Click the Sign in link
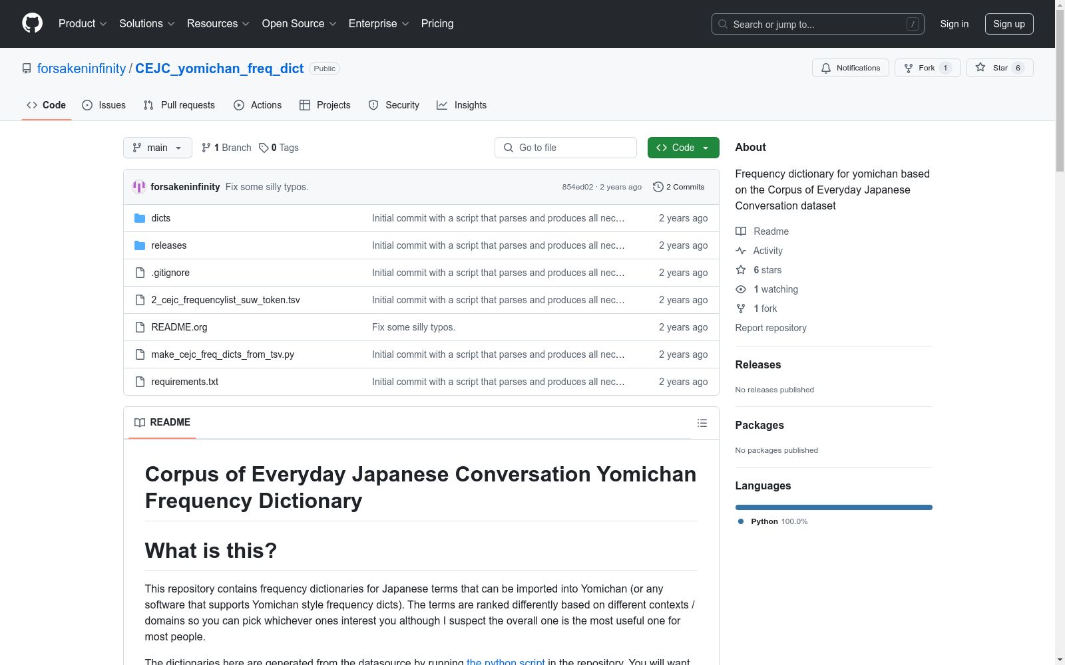1065x665 pixels. (x=955, y=24)
